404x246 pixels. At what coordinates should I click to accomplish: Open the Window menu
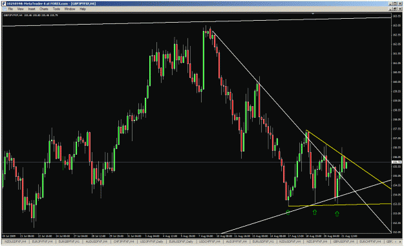(70, 9)
